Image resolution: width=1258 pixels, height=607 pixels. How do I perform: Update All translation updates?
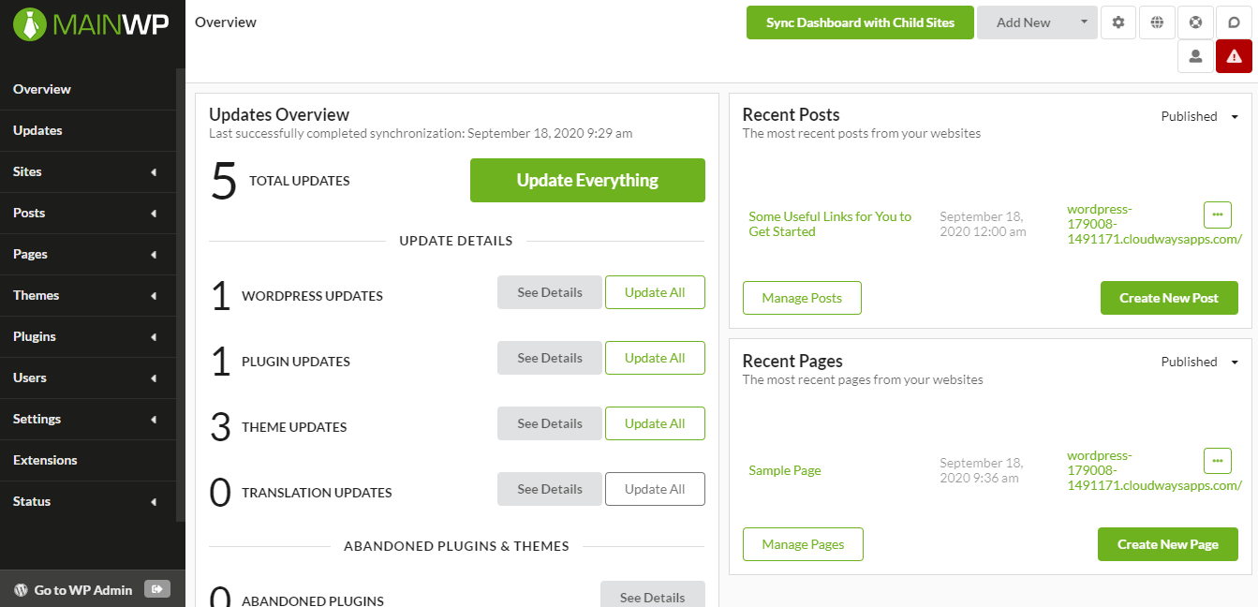coord(655,489)
